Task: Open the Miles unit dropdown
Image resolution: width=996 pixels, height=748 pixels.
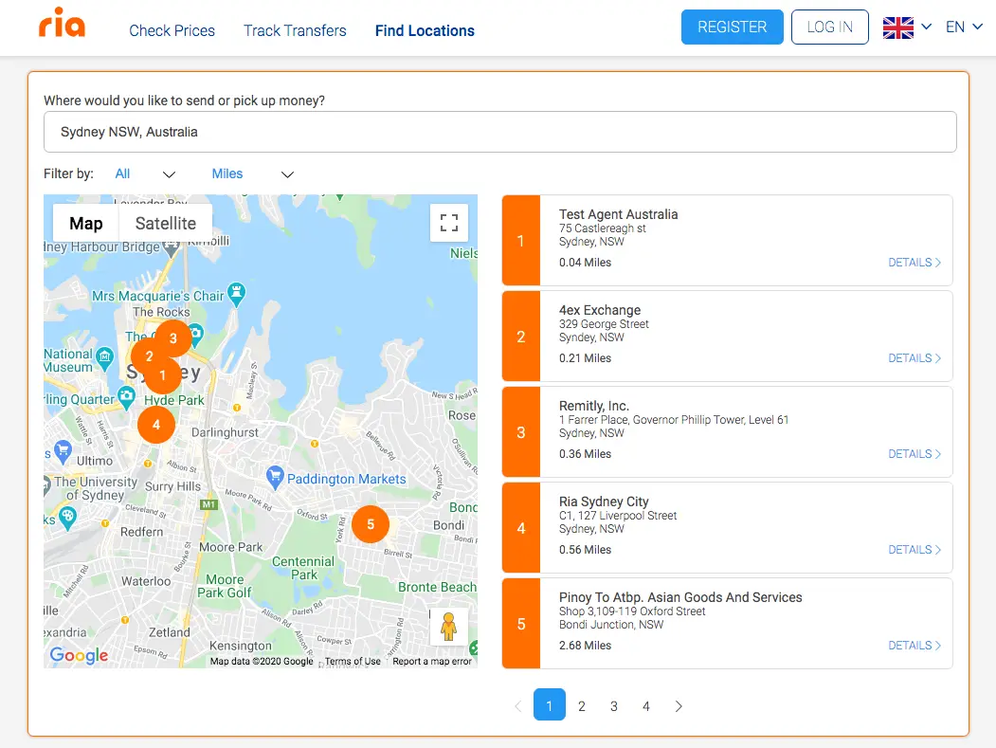Action: [x=252, y=174]
